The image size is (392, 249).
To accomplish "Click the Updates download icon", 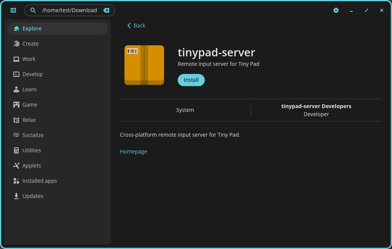I will tap(16, 196).
